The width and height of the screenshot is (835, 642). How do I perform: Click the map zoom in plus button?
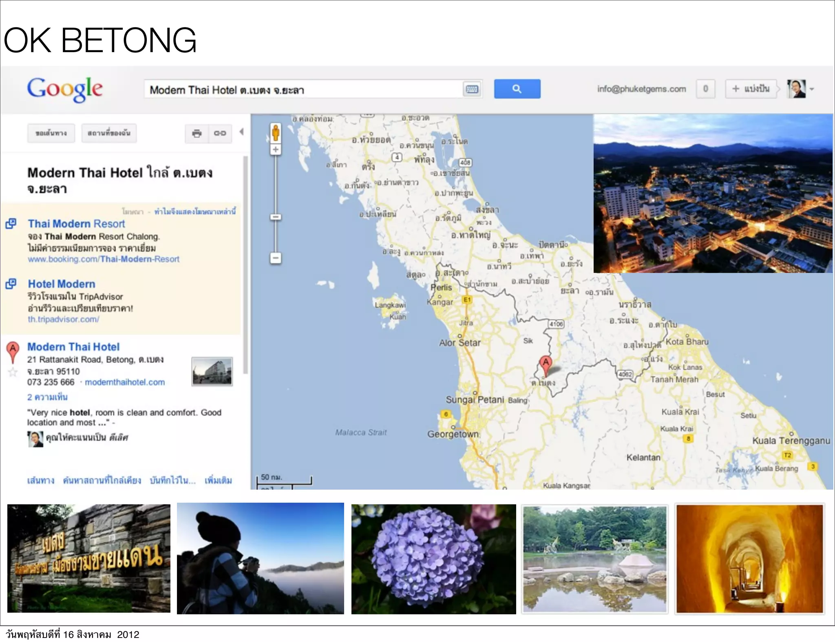point(276,150)
